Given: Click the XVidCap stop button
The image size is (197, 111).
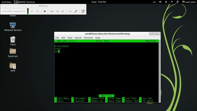Looking at the screenshot, I should coord(32,11).
